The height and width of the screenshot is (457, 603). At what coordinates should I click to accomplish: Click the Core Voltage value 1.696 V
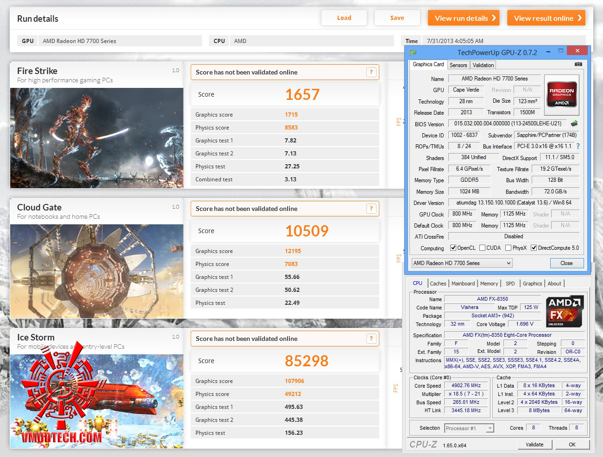coord(525,324)
